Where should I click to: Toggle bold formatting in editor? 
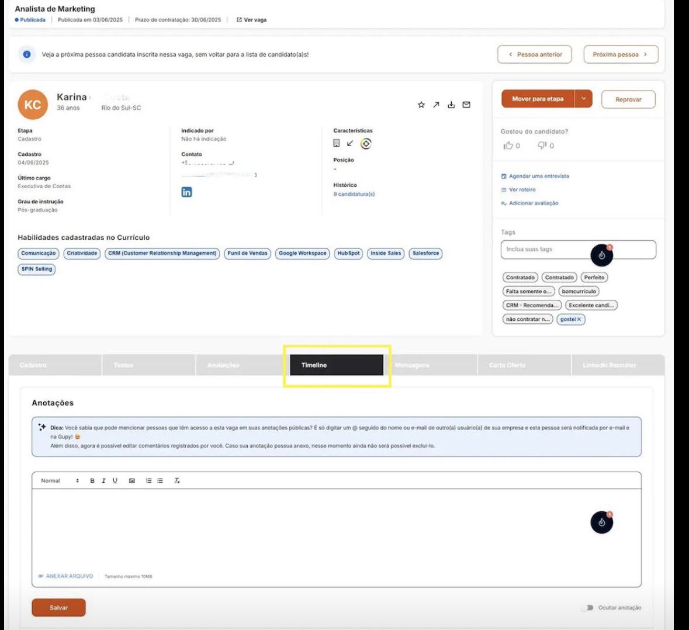click(x=92, y=481)
